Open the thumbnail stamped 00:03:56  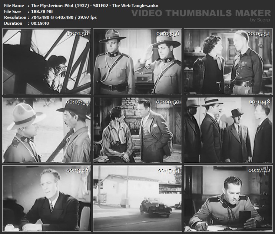(137, 62)
